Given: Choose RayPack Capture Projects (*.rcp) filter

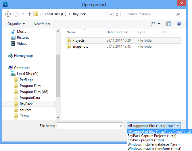Looking at the screenshot, I should click(152, 136).
